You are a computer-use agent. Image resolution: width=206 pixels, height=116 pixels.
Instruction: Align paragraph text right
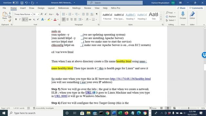[x=71, y=19]
